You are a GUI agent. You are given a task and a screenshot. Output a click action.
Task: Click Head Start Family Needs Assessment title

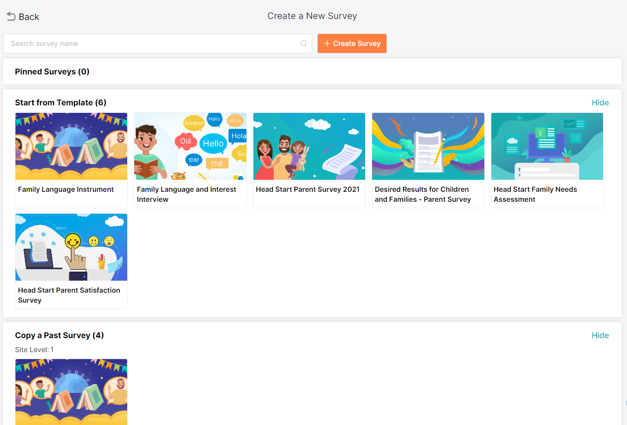535,194
